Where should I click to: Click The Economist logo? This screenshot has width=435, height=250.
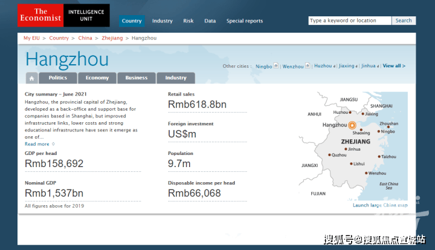(x=40, y=15)
